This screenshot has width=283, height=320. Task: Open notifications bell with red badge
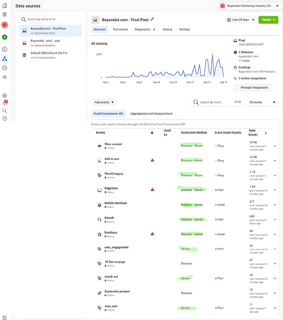[x=5, y=103]
